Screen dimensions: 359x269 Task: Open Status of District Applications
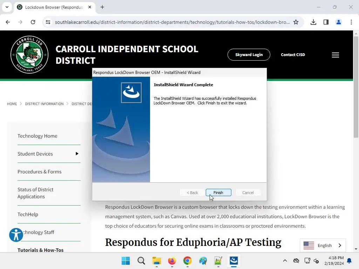tap(35, 193)
